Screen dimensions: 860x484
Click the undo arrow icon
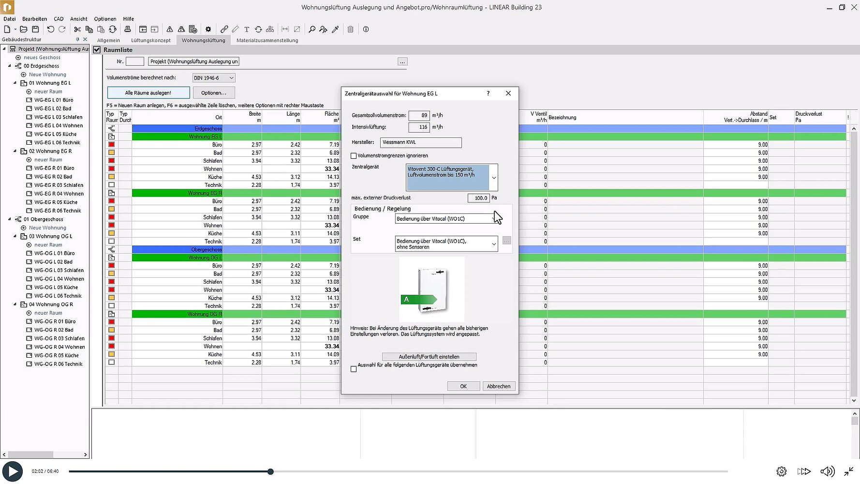click(50, 30)
